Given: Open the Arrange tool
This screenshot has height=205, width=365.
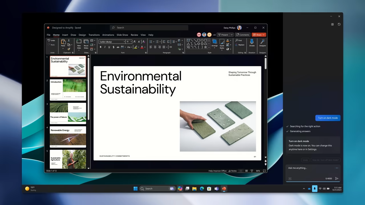Looking at the screenshot, I should pyautogui.click(x=214, y=42).
